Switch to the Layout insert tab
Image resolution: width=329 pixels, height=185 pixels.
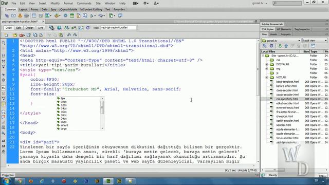[23, 9]
